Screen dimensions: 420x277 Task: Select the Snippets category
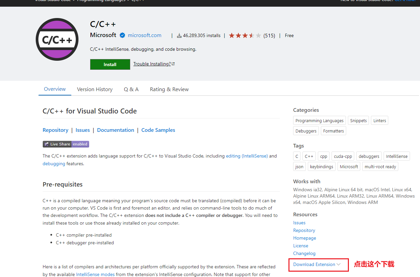(359, 120)
